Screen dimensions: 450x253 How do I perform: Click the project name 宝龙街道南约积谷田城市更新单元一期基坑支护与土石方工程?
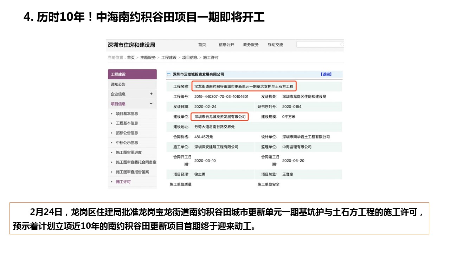pyautogui.click(x=244, y=86)
